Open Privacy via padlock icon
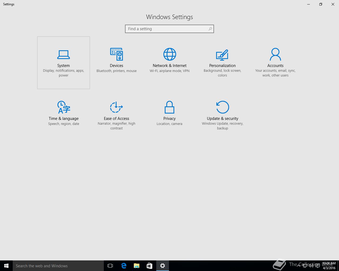339x271 pixels. (x=169, y=107)
